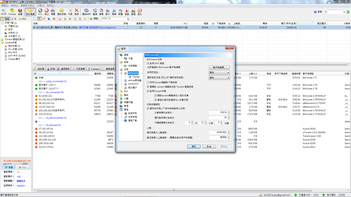The image size is (351, 197).
Task: Collapse the bt_connected (6) group
Action: coord(40,92)
